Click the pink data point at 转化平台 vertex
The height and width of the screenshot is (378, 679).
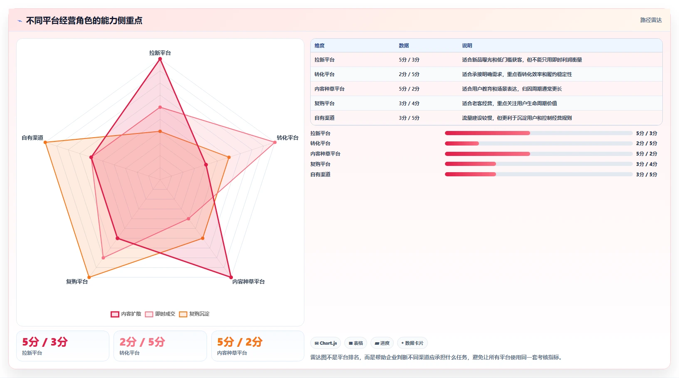(x=275, y=143)
